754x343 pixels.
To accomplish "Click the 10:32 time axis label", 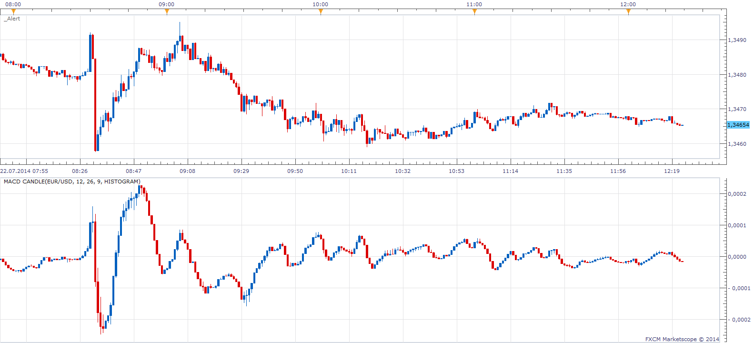I will click(x=403, y=171).
